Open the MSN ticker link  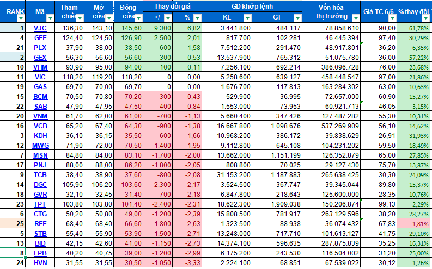point(40,155)
